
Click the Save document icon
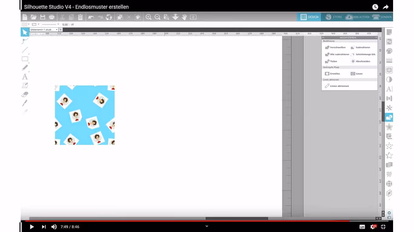point(43,17)
